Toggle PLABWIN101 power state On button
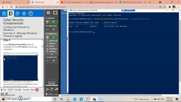 (x=53, y=37)
